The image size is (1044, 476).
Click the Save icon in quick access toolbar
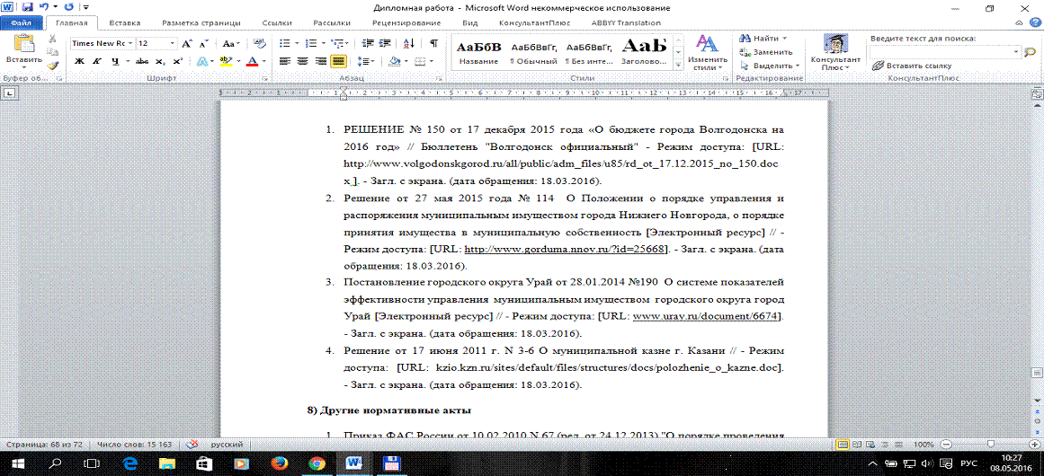pos(26,6)
